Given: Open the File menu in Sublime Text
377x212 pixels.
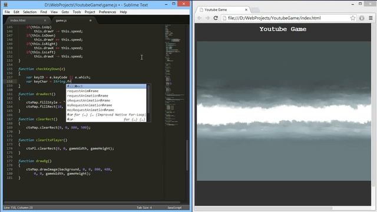Looking at the screenshot, I should coord(7,12).
